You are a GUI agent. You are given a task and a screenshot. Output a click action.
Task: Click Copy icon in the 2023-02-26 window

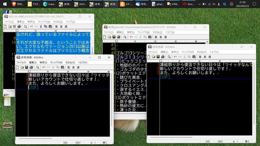pyautogui.click(x=45, y=26)
